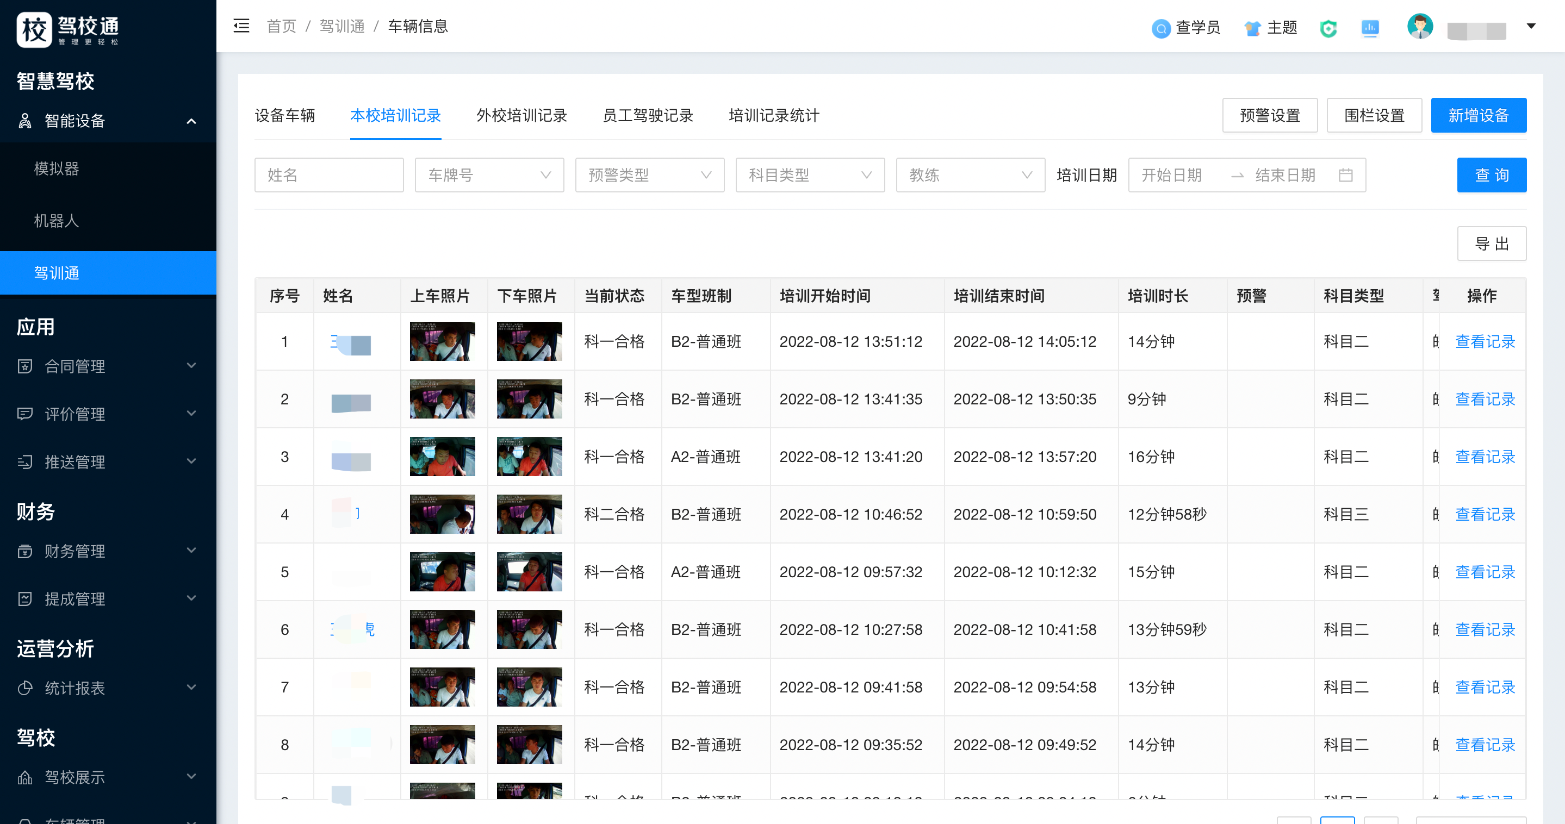The image size is (1565, 824).
Task: Select 机器人 in the sidebar
Action: coord(108,221)
